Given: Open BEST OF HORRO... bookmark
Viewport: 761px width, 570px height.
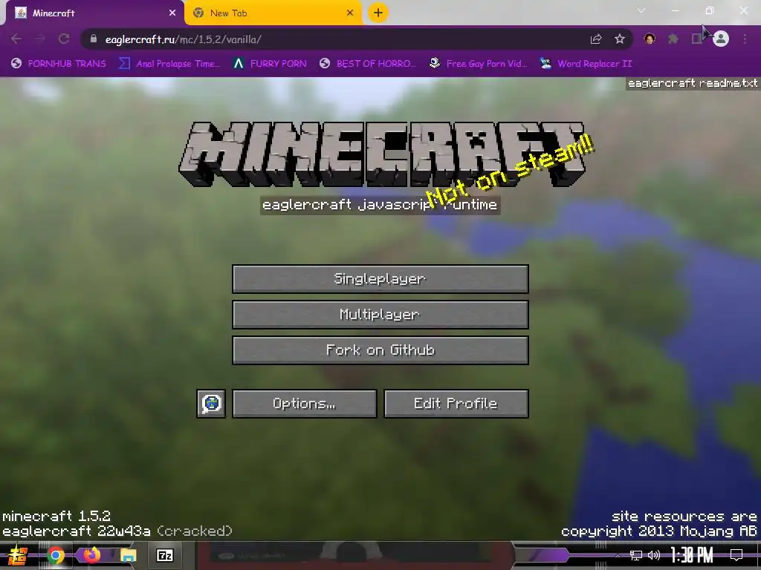Looking at the screenshot, I should (x=368, y=64).
